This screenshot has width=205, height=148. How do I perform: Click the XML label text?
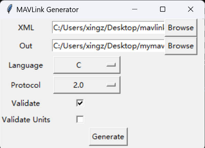[26, 28]
